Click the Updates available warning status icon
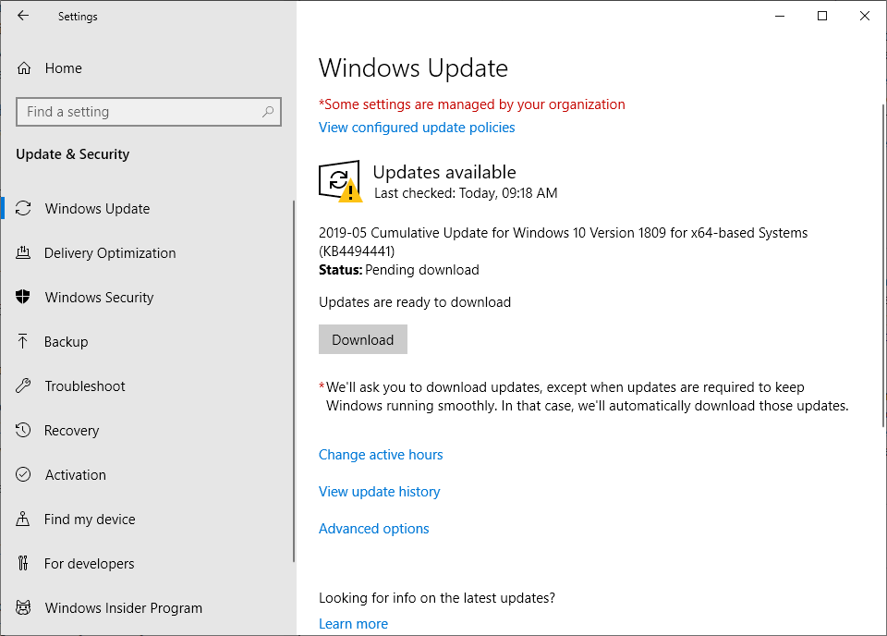This screenshot has width=887, height=636. click(x=340, y=181)
